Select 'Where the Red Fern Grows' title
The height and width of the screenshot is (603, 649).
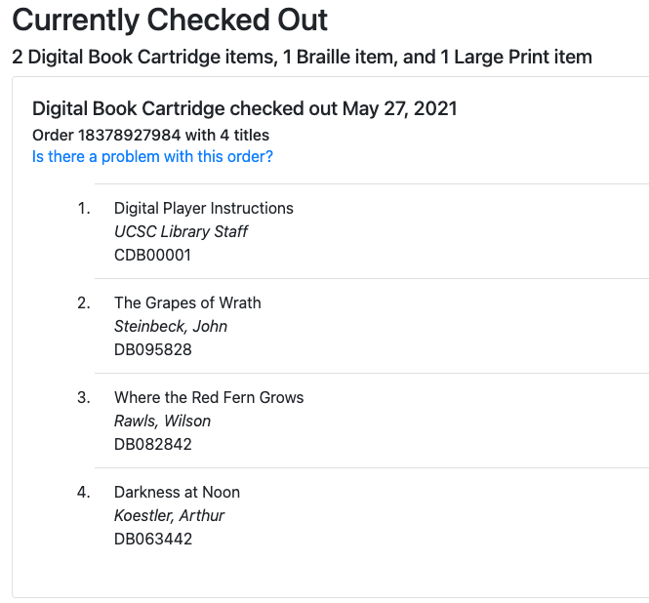pyautogui.click(x=209, y=397)
